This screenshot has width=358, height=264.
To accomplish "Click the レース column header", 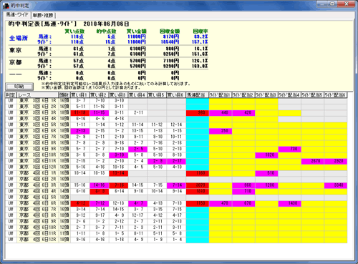I will coord(38,95).
